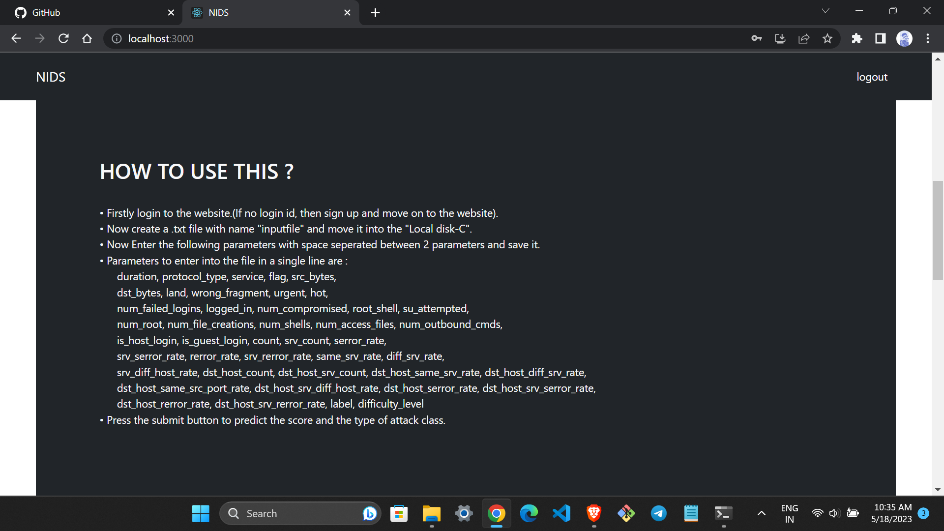Click the extensions puzzle icon

click(856, 38)
